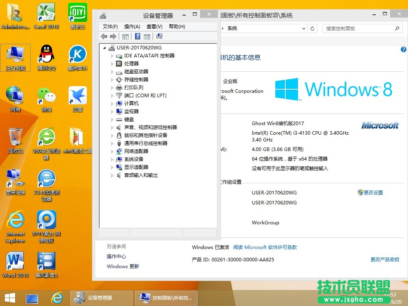
Task: Click the 更改设置 link
Action: point(373,192)
